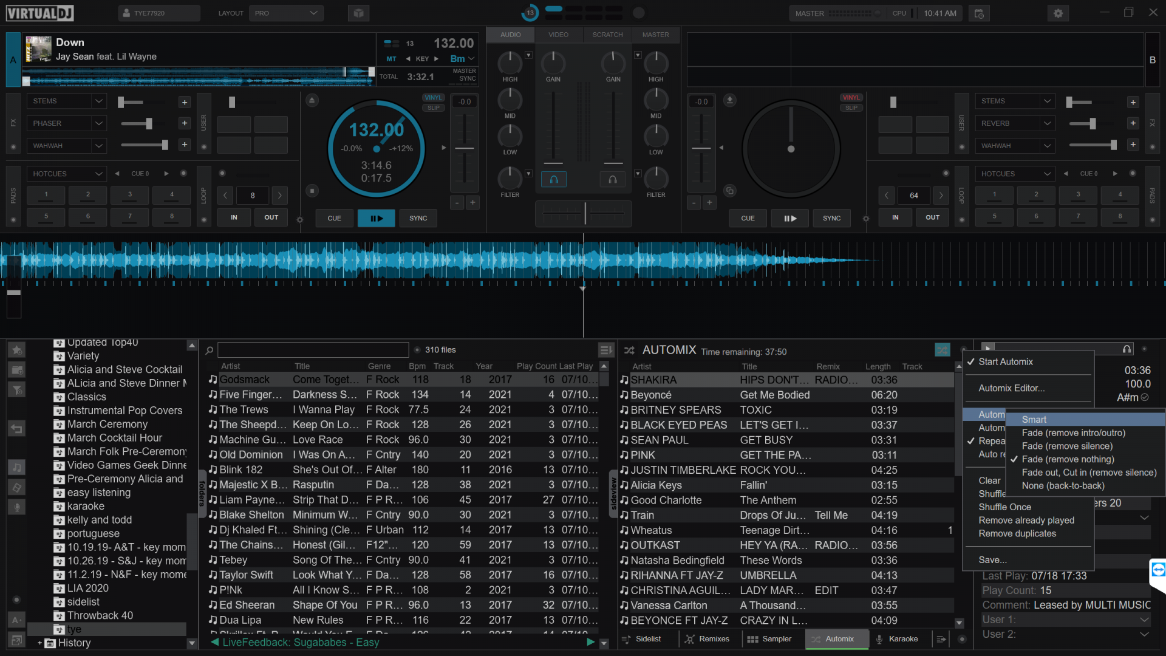Switch to VIDEO mixer tab
Viewport: 1166px width, 656px height.
coord(558,35)
